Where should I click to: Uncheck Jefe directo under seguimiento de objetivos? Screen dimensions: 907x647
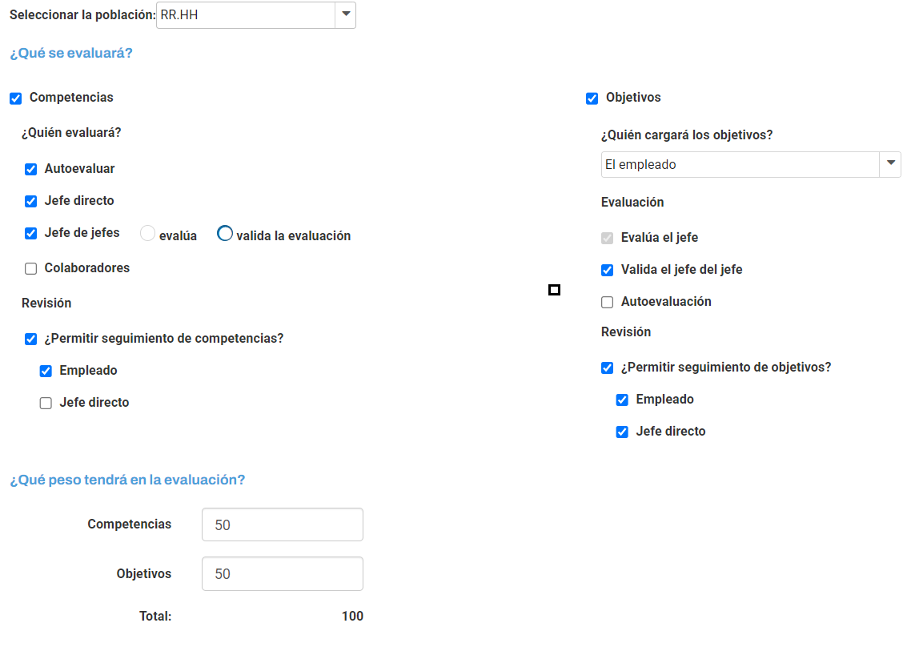[622, 432]
